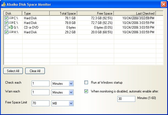Viewport: 168px width, 115px height.
Task: Select the C:\ drive label
Action: pos(16,18)
